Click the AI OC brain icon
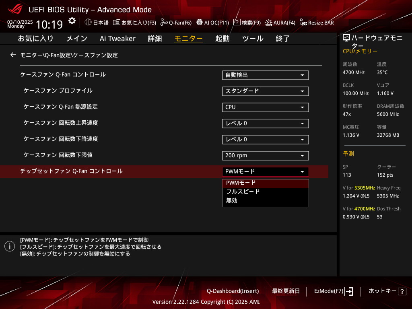 [200, 23]
